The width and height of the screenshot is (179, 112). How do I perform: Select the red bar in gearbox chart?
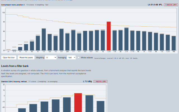coord(78,103)
